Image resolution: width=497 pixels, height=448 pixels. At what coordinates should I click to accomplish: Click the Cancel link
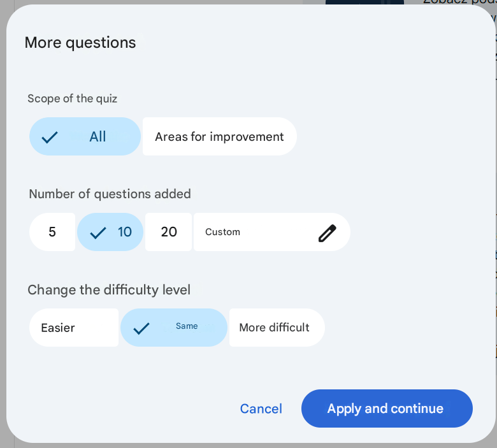point(261,408)
